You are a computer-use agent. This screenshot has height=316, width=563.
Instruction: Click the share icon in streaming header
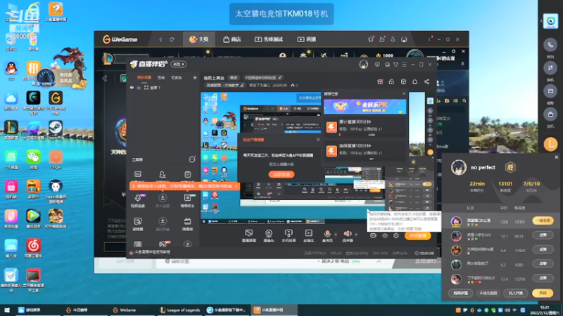[x=426, y=81]
